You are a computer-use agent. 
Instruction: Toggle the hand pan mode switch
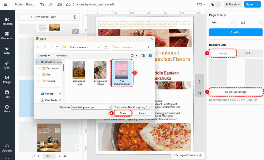[215, 4]
